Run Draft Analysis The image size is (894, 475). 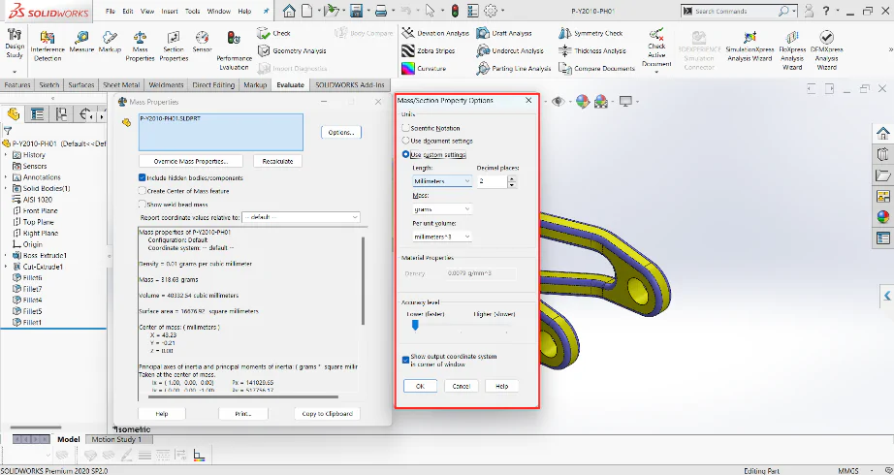pyautogui.click(x=504, y=33)
